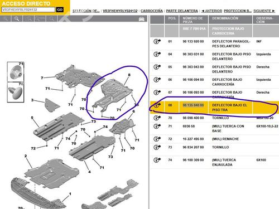Open info icon for TUERCA ENJAULADA row

tap(157, 160)
